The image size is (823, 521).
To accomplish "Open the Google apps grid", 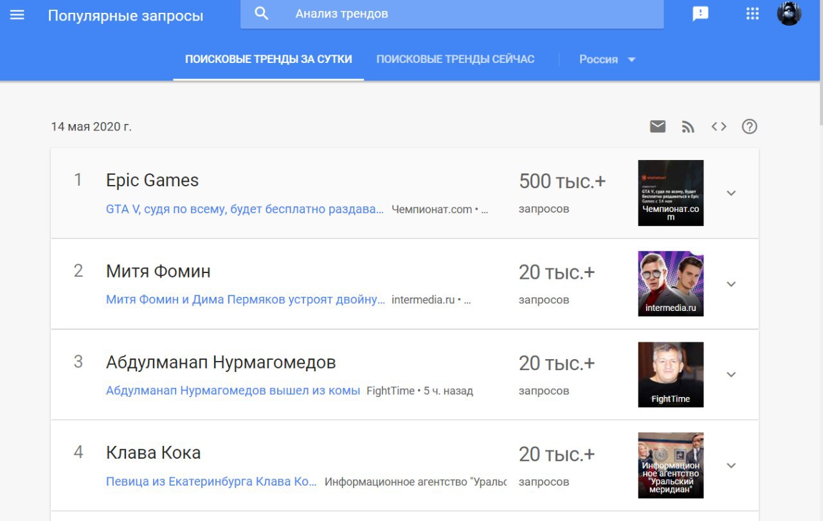I will coord(752,13).
